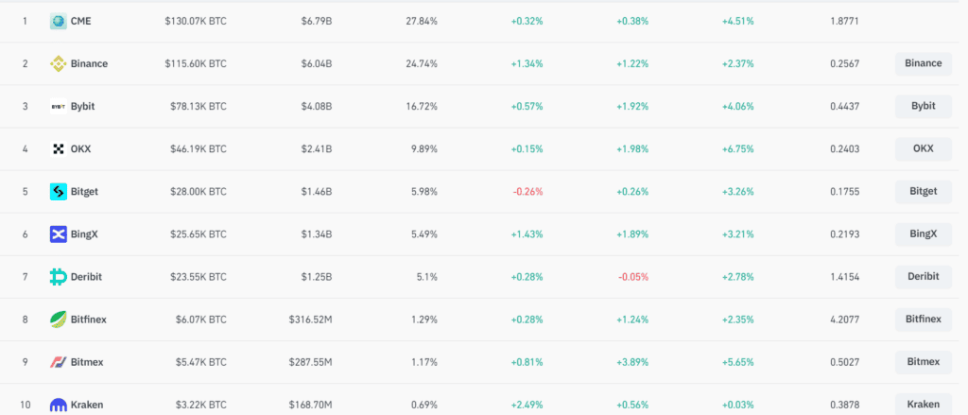Open the Bybit trade button

click(x=923, y=106)
